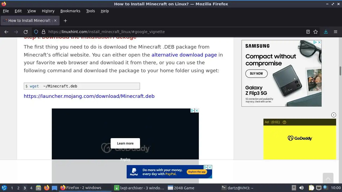Open clipboard manager tray icon
Image resolution: width=342 pixels, height=192 pixels.
click(312, 188)
